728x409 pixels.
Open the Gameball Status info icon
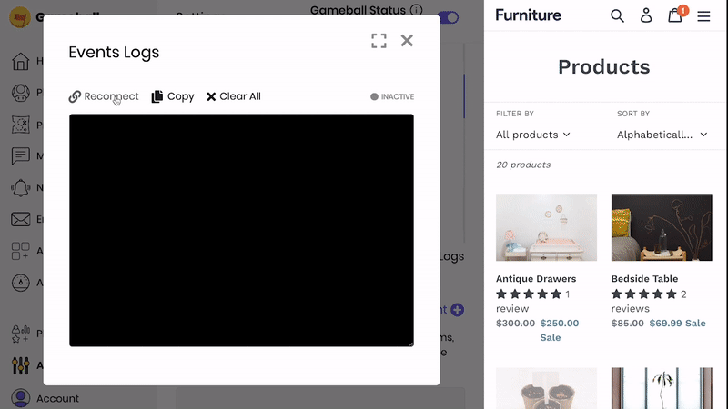[x=417, y=10]
